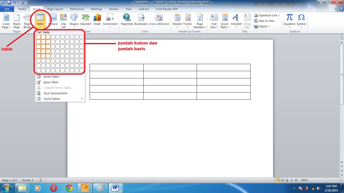The image size is (344, 193).
Task: Open Google Chrome from the taskbar
Action: coord(69,188)
